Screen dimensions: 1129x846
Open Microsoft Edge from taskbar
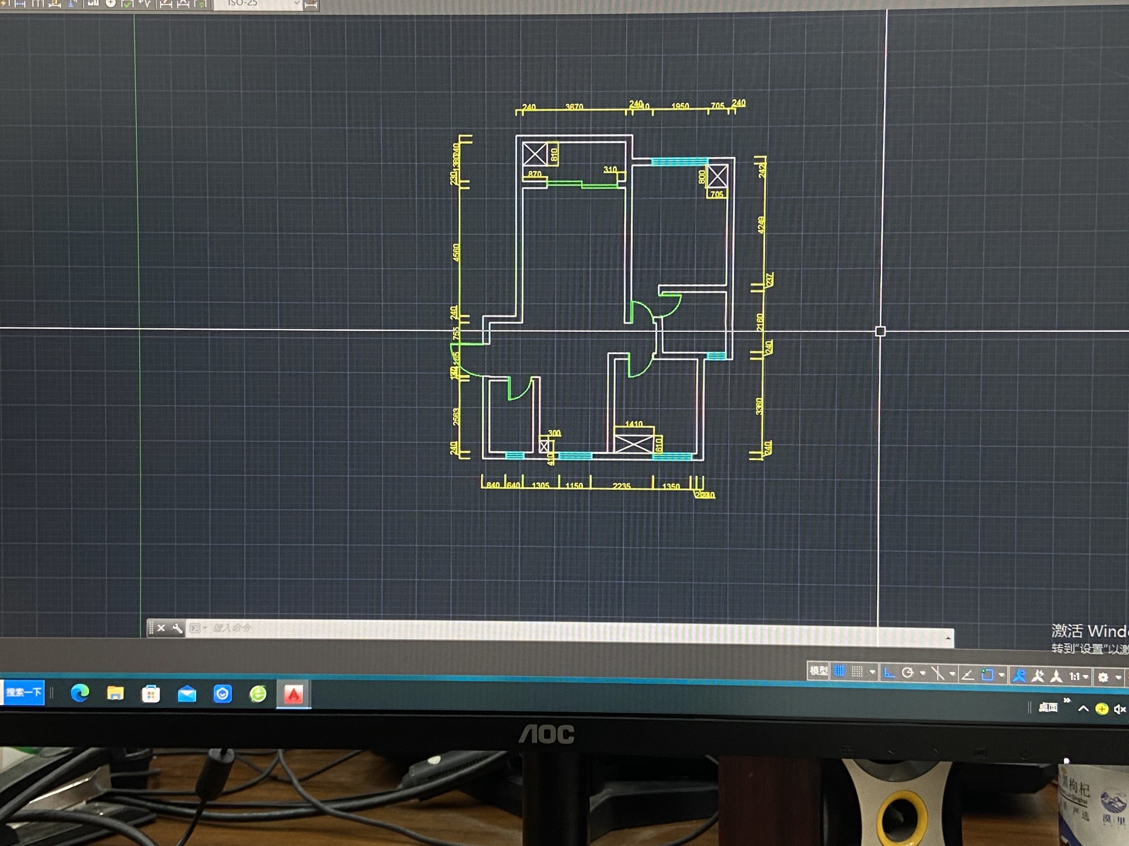tap(80, 693)
